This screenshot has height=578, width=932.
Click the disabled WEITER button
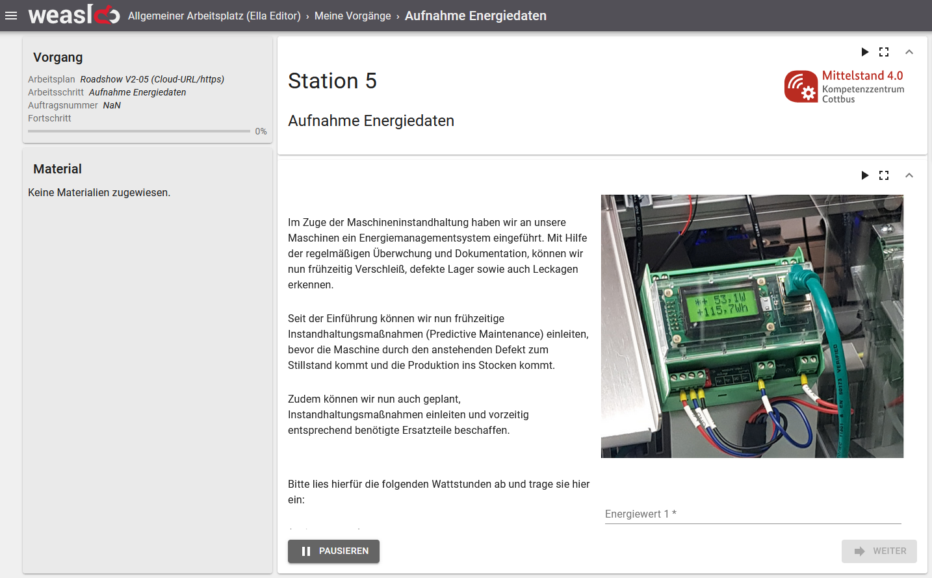click(x=879, y=551)
